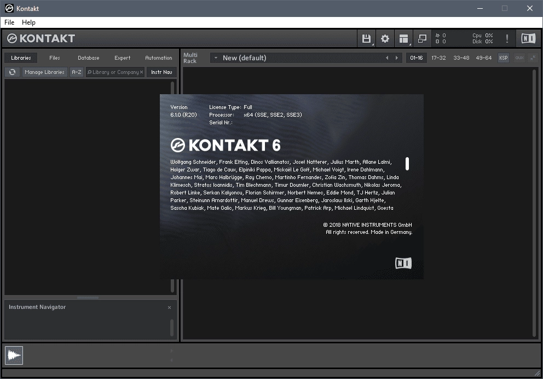Viewport: 543px width, 379px height.
Task: Toggle the Instr Nav button
Action: coord(161,72)
